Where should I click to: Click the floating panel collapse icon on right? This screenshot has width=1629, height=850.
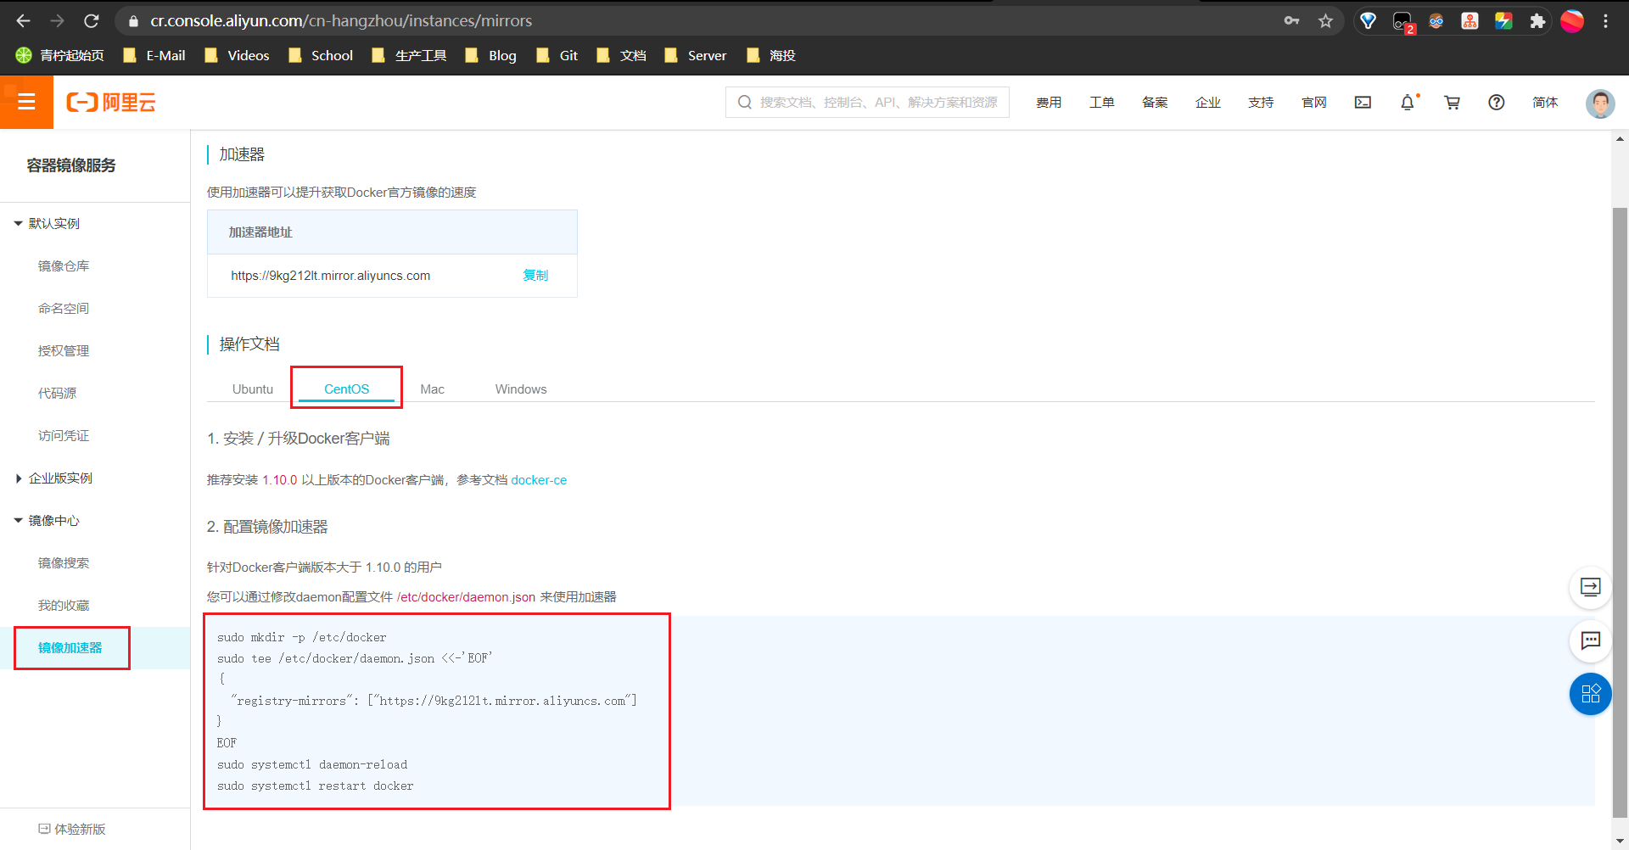pos(1591,587)
